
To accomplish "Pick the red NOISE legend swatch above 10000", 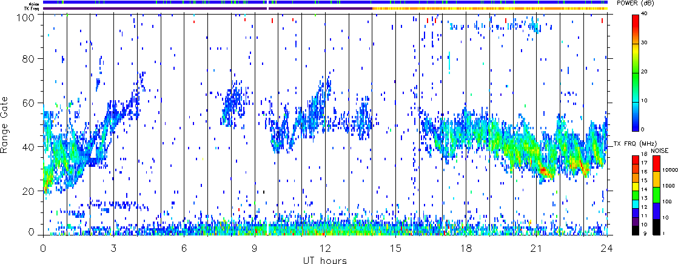I will coord(656,164).
